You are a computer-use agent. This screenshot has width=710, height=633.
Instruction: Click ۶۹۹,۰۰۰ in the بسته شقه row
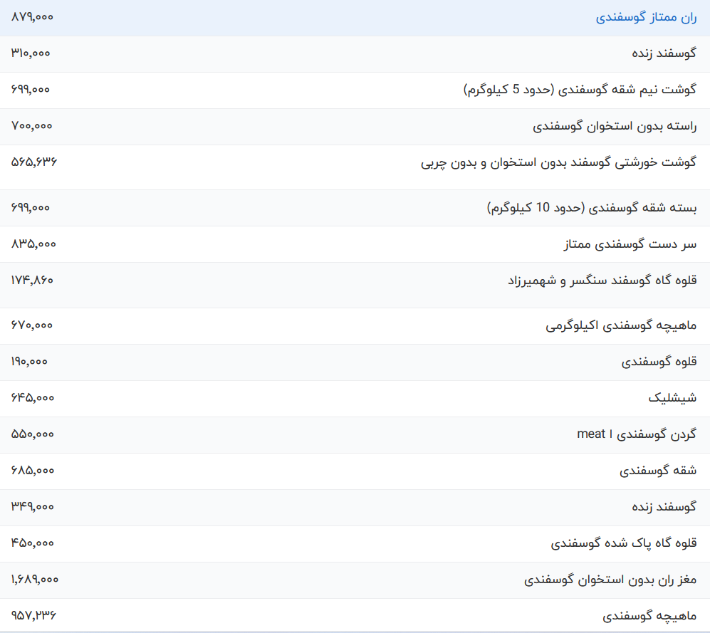tap(31, 208)
